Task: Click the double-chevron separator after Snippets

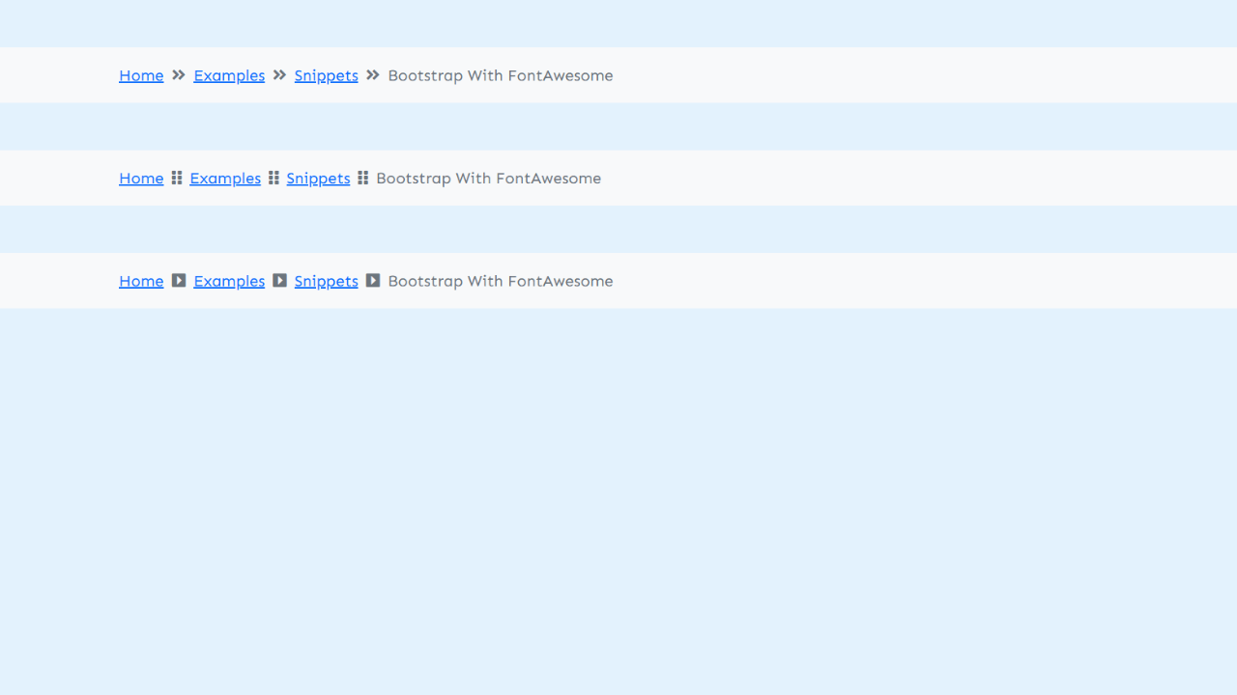Action: (372, 75)
